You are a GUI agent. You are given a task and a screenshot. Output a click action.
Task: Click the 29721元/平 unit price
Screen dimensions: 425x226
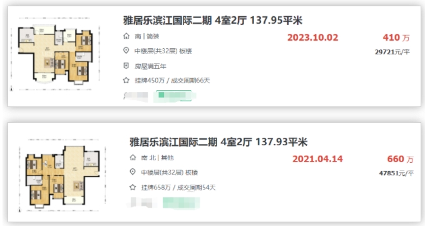pos(392,52)
